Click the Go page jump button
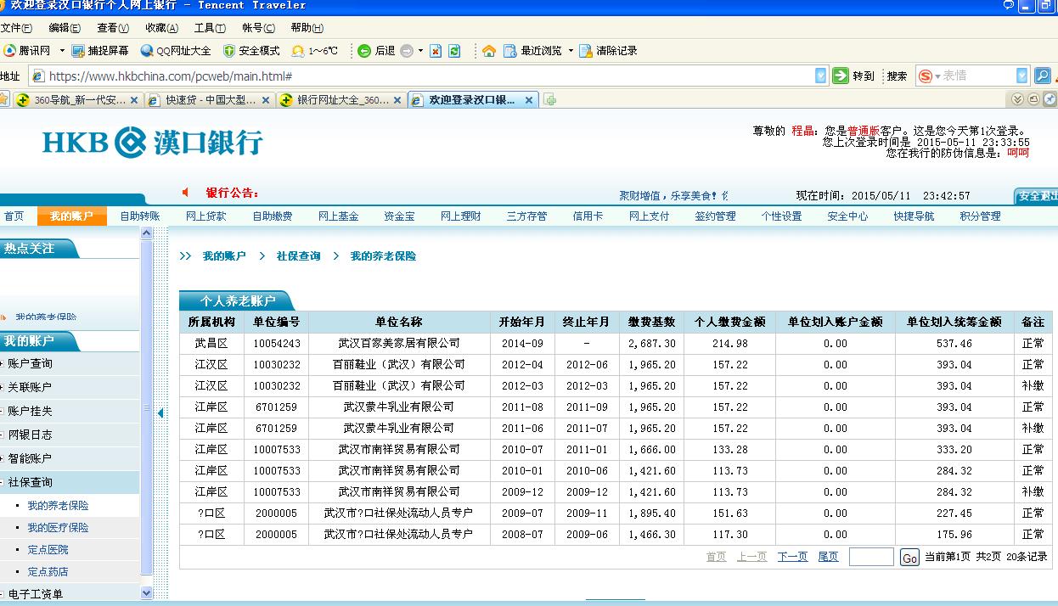Image resolution: width=1058 pixels, height=606 pixels. (909, 558)
